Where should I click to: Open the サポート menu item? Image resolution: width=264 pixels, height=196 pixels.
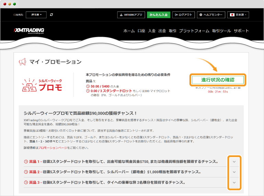pyautogui.click(x=241, y=31)
